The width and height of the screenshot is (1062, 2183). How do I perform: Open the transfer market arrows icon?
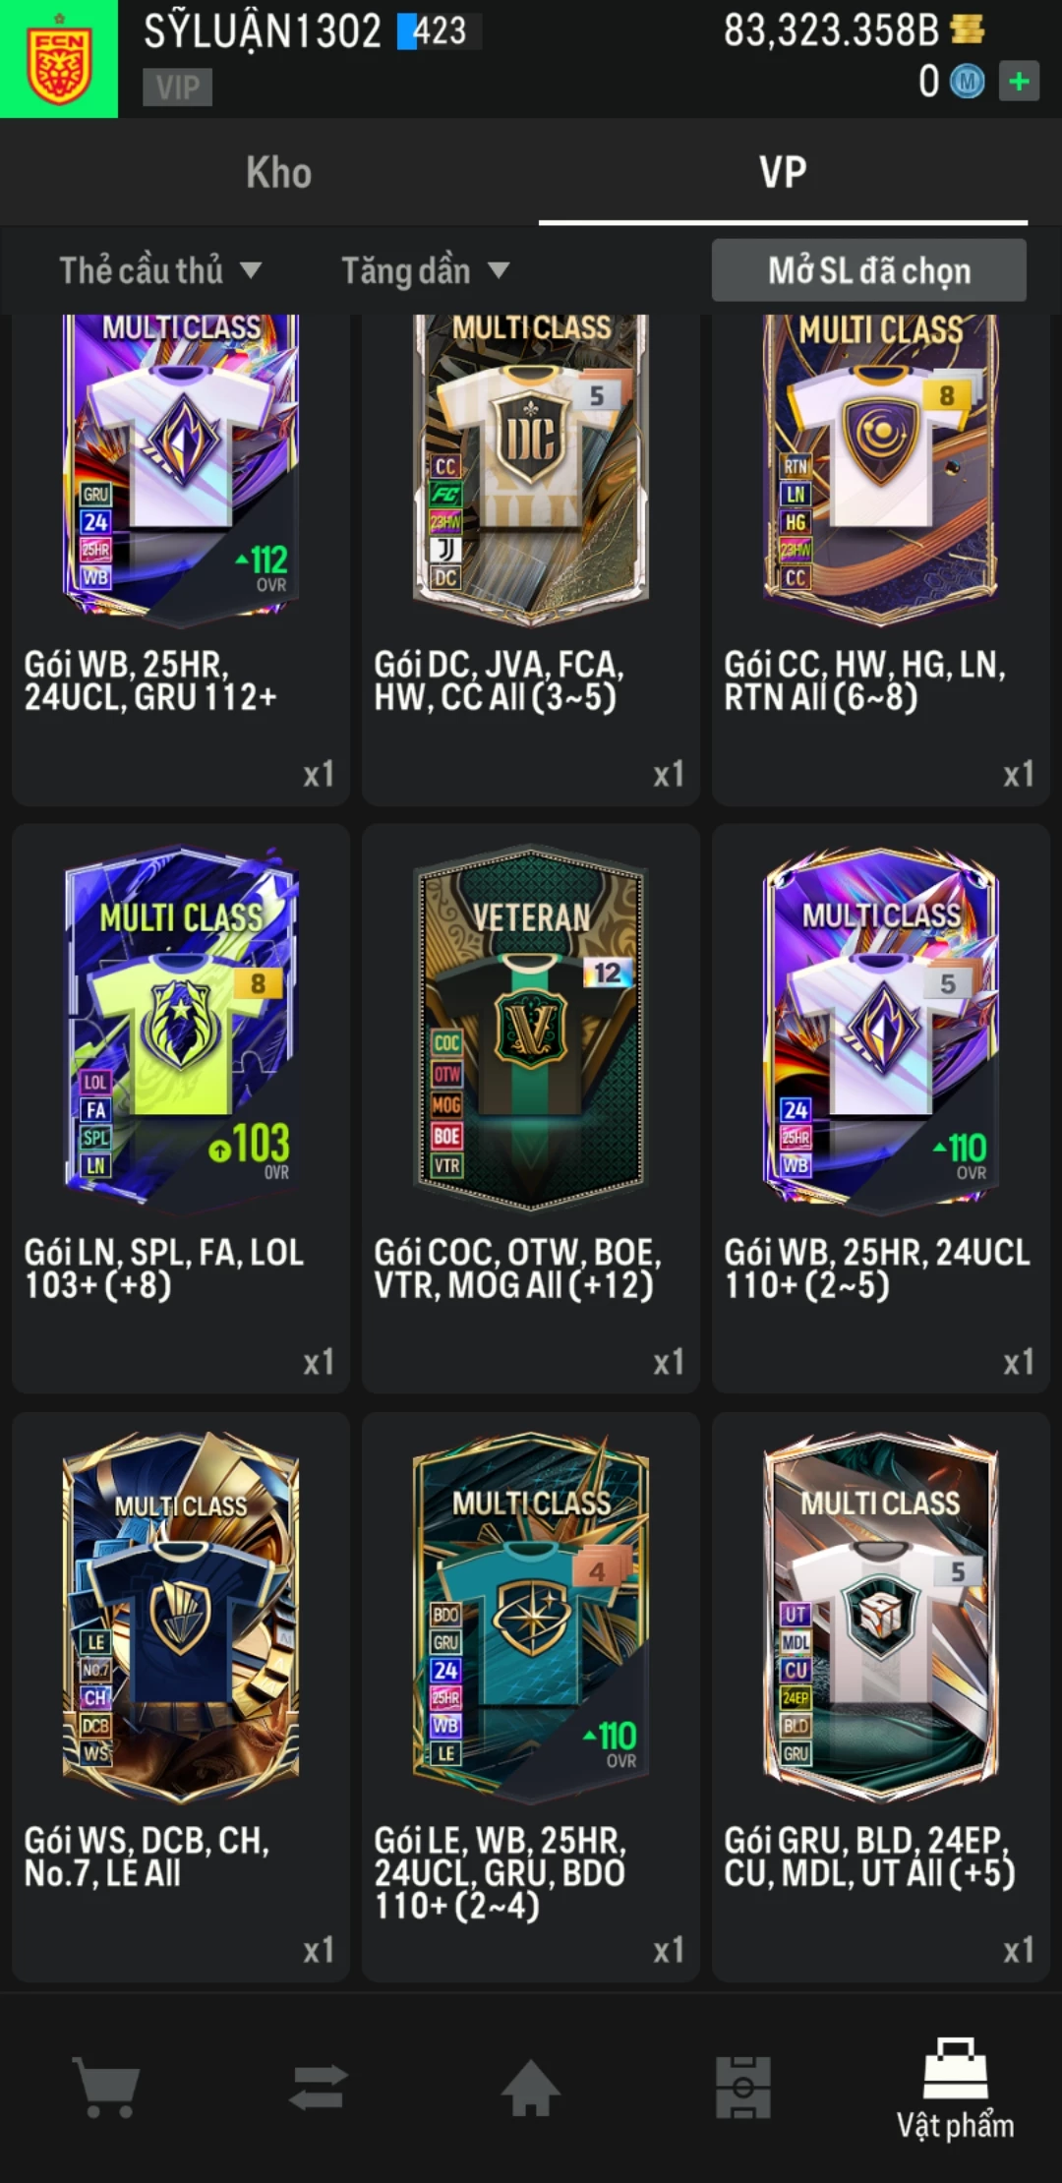click(x=319, y=2087)
